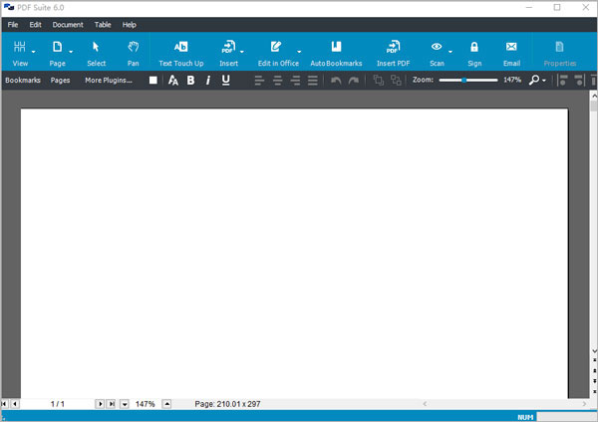Maximize the PDF Suite window
598x422 pixels.
click(557, 8)
